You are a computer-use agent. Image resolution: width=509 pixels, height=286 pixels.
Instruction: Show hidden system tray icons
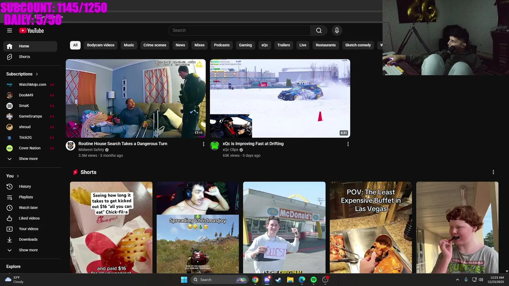tap(457, 280)
